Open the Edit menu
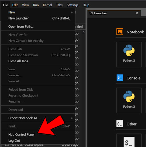 coord(15,5)
